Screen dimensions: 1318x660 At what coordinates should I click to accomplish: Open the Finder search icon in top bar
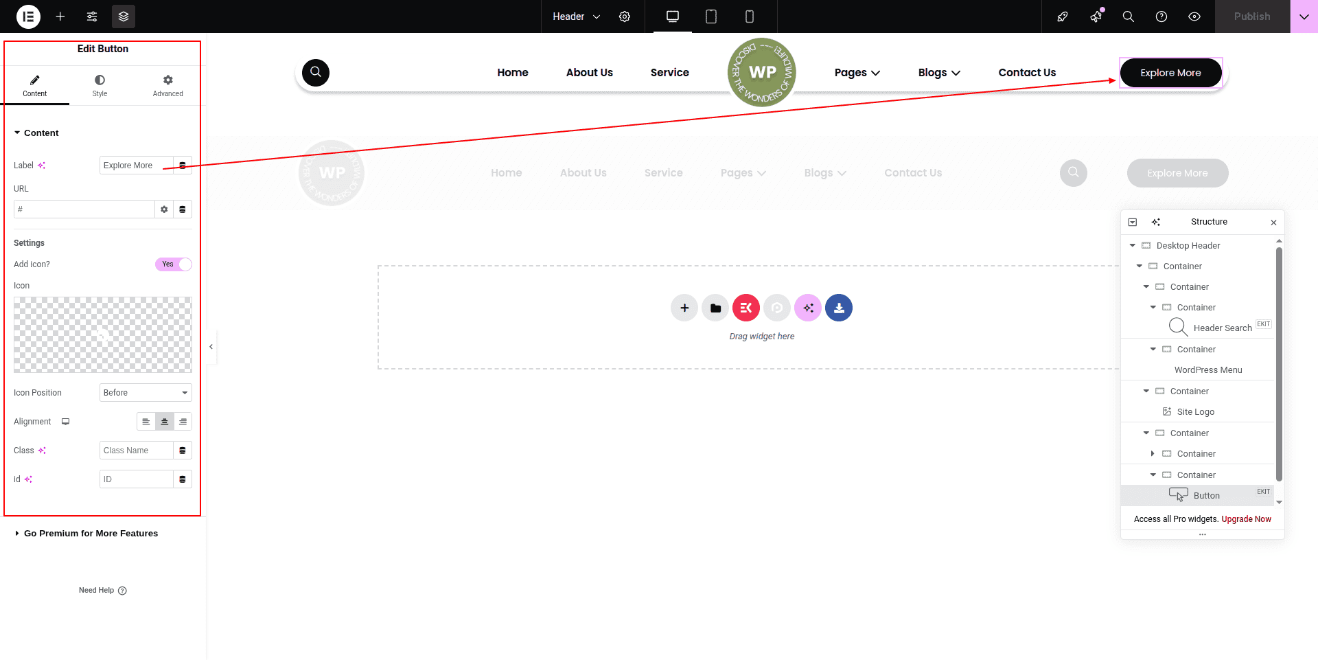[x=1128, y=16]
